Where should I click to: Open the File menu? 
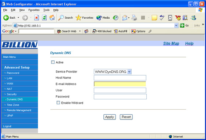5,10
